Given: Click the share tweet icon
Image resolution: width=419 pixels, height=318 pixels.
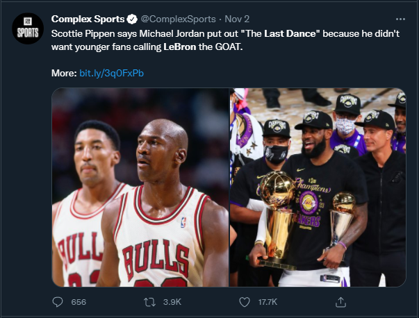Looking at the screenshot, I should tap(340, 302).
